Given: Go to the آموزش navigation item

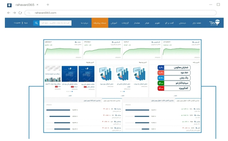Looking at the screenshot, I should (x=113, y=23).
